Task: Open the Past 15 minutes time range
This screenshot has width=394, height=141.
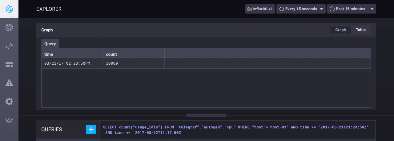Action: point(351,9)
